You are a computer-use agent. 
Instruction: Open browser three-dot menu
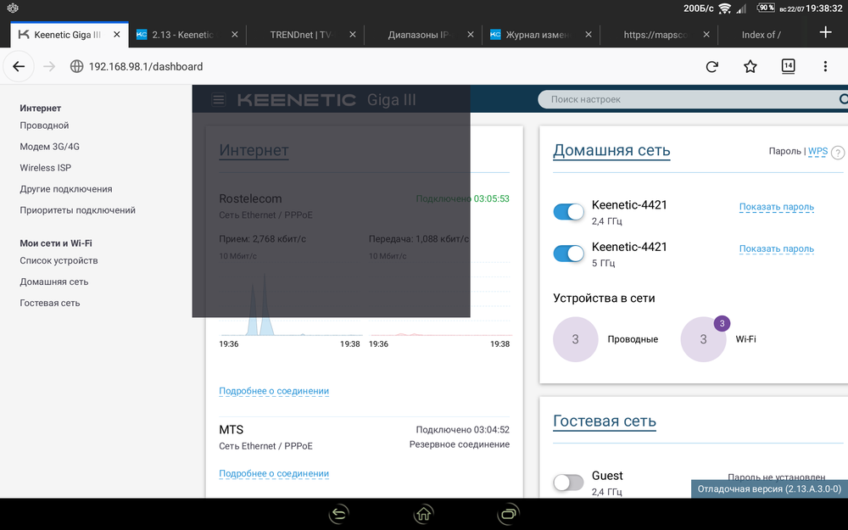(825, 66)
